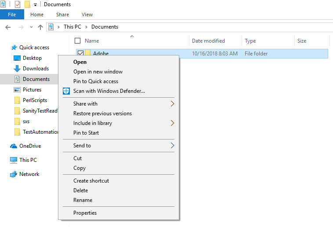This screenshot has height=227, width=333.
Task: Choose Pin to Start
Action: pyautogui.click(x=86, y=133)
